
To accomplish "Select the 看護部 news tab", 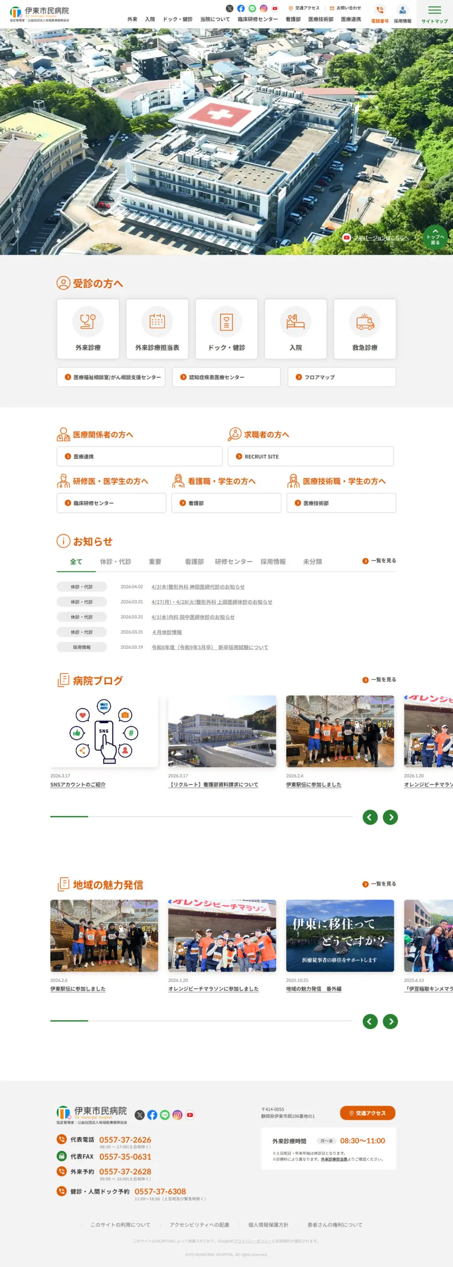I will (x=194, y=562).
